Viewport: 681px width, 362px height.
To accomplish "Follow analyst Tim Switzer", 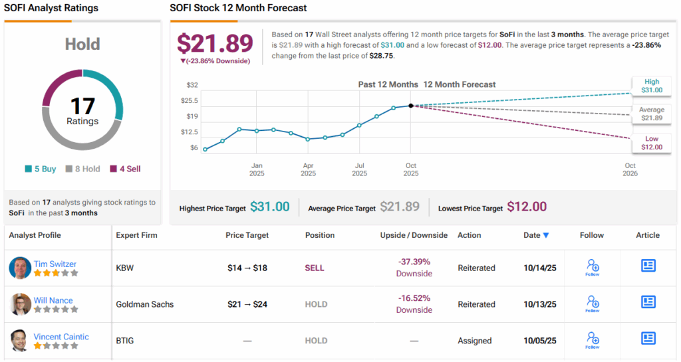I will 592,267.
